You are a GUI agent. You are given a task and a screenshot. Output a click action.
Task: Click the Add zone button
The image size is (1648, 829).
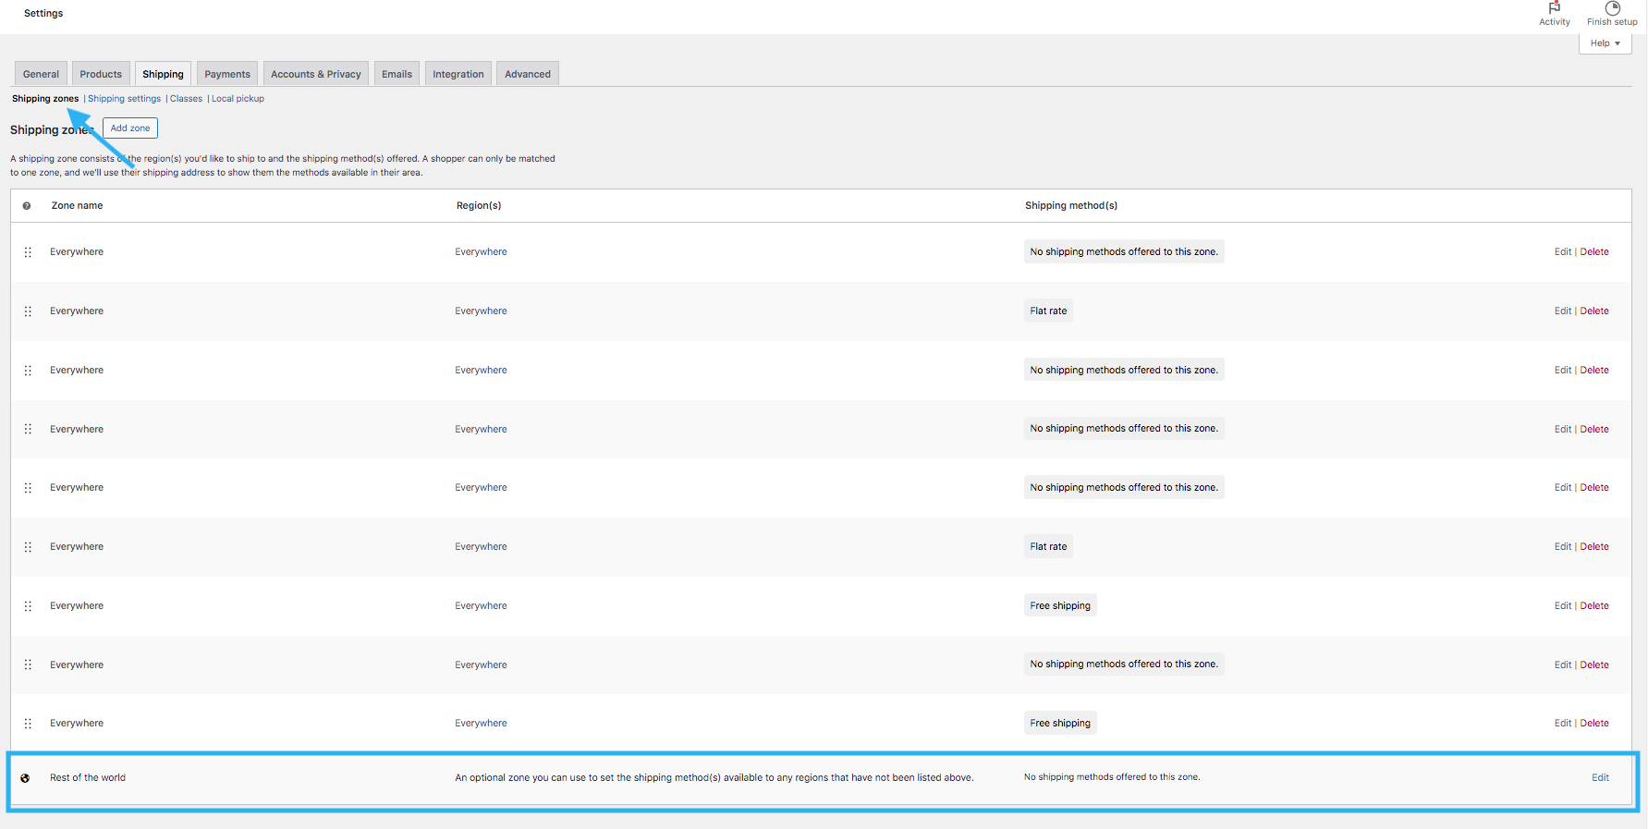[x=130, y=128]
